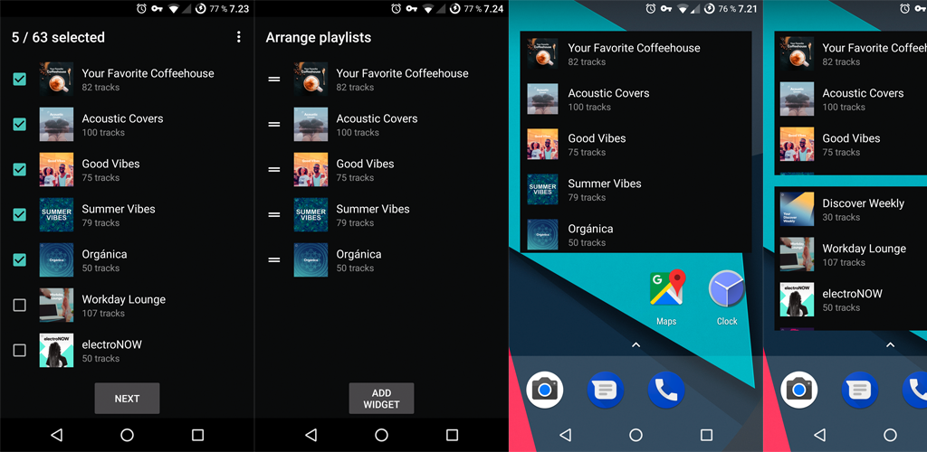Tap Back button on fourth home screen
Image resolution: width=927 pixels, height=452 pixels.
(819, 435)
